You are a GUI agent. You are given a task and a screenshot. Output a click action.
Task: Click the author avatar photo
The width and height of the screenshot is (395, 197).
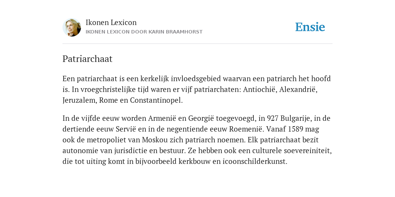click(x=72, y=27)
